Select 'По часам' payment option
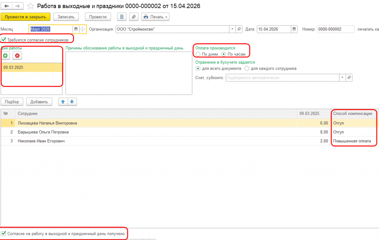 (x=224, y=54)
